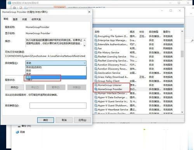Close the HomeGroup Provider properties dialog
This screenshot has height=150, width=194.
[x=89, y=12]
